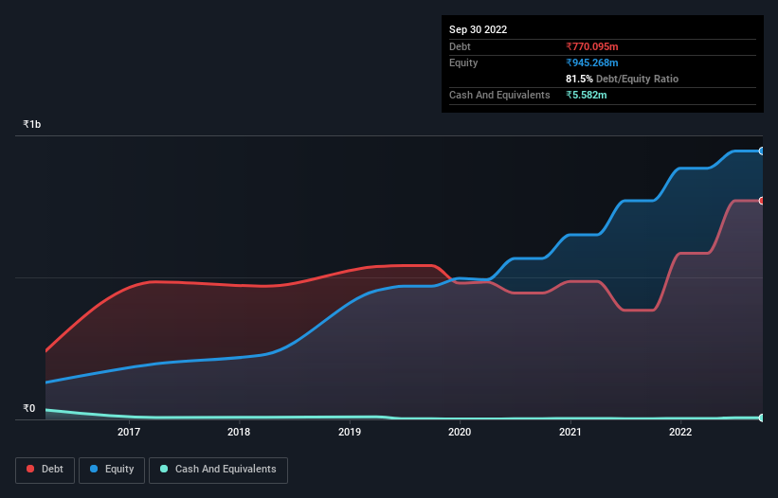Screen dimensions: 778x498
Task: Click the teal Cash And Equivalents legend dot
Action: click(164, 469)
